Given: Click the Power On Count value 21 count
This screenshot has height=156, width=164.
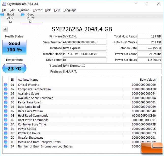Looking at the screenshot, I should 150,54.
